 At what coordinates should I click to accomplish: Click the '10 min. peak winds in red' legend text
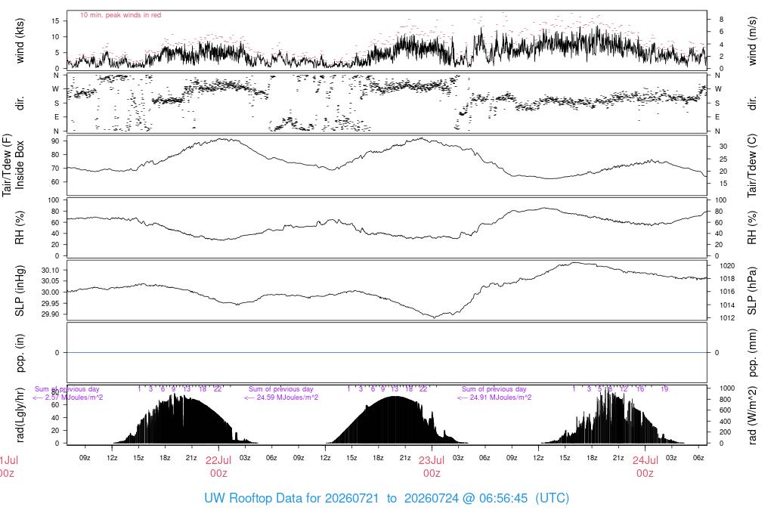(120, 15)
